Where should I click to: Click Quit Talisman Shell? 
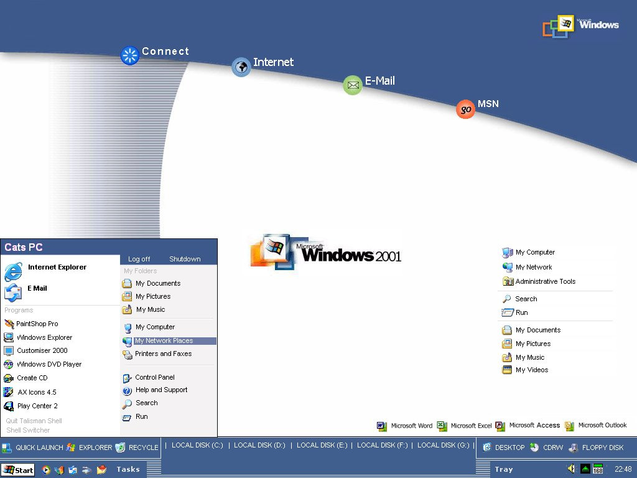point(34,421)
